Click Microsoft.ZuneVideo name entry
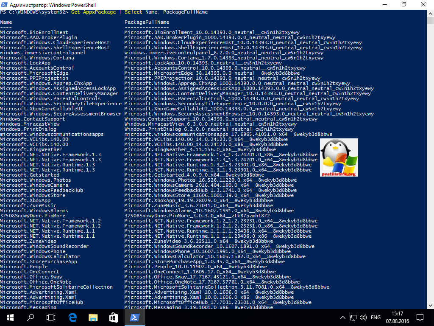The image size is (434, 326). [x=28, y=241]
